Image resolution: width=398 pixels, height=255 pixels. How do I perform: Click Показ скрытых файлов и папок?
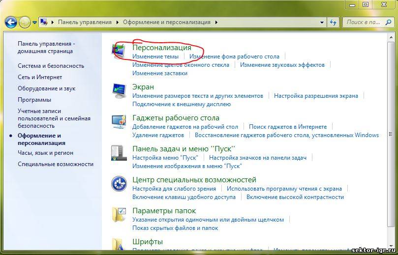point(175,228)
